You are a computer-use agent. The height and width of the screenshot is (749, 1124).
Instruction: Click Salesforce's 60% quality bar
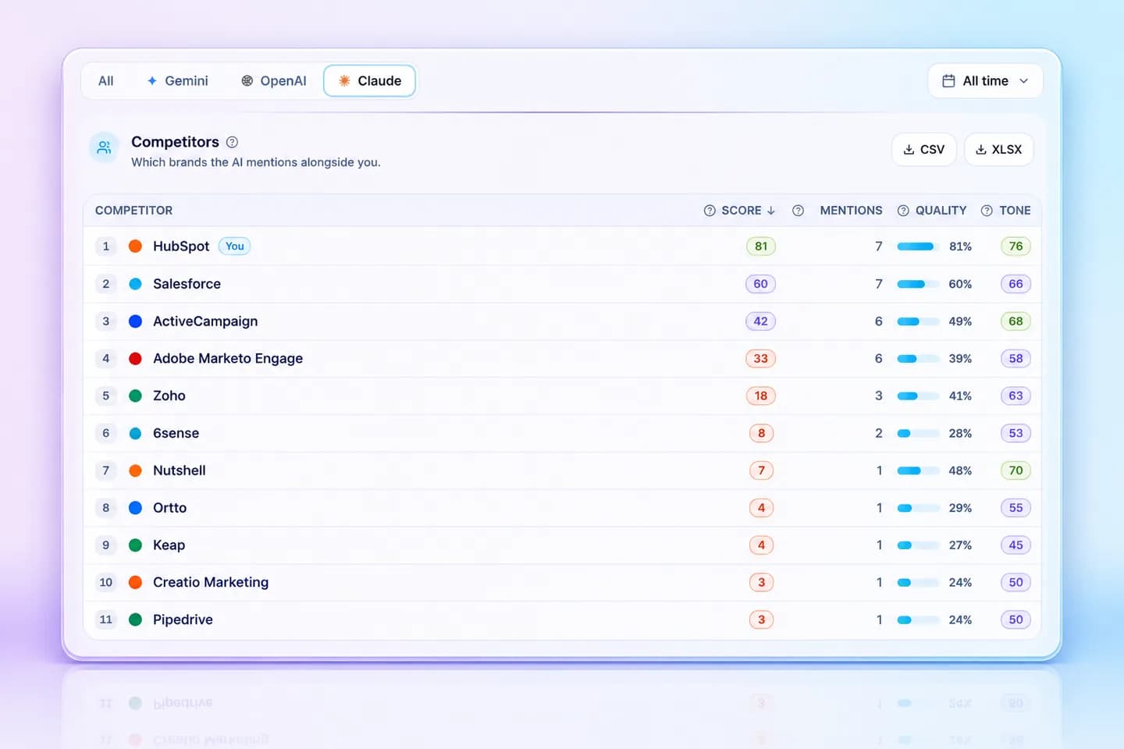[x=918, y=284]
